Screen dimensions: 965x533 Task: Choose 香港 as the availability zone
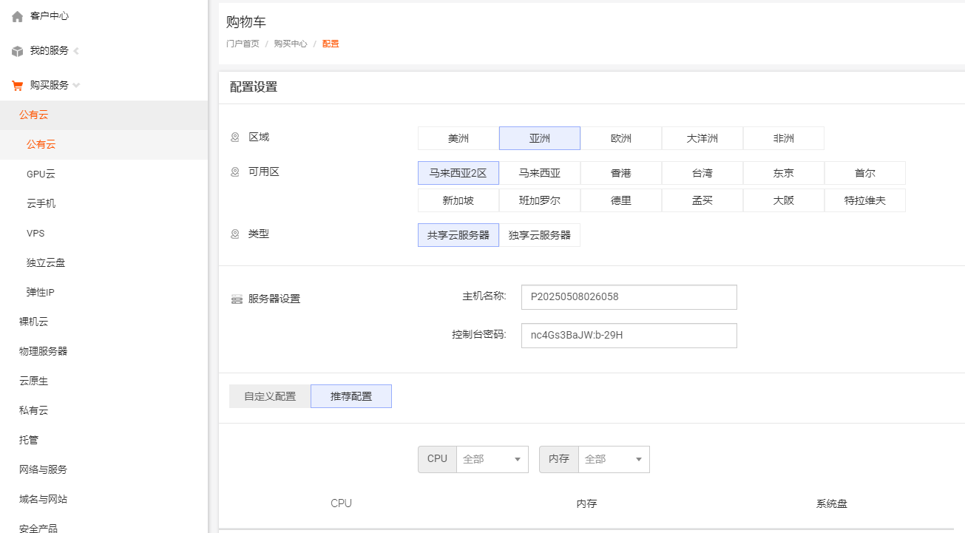621,173
